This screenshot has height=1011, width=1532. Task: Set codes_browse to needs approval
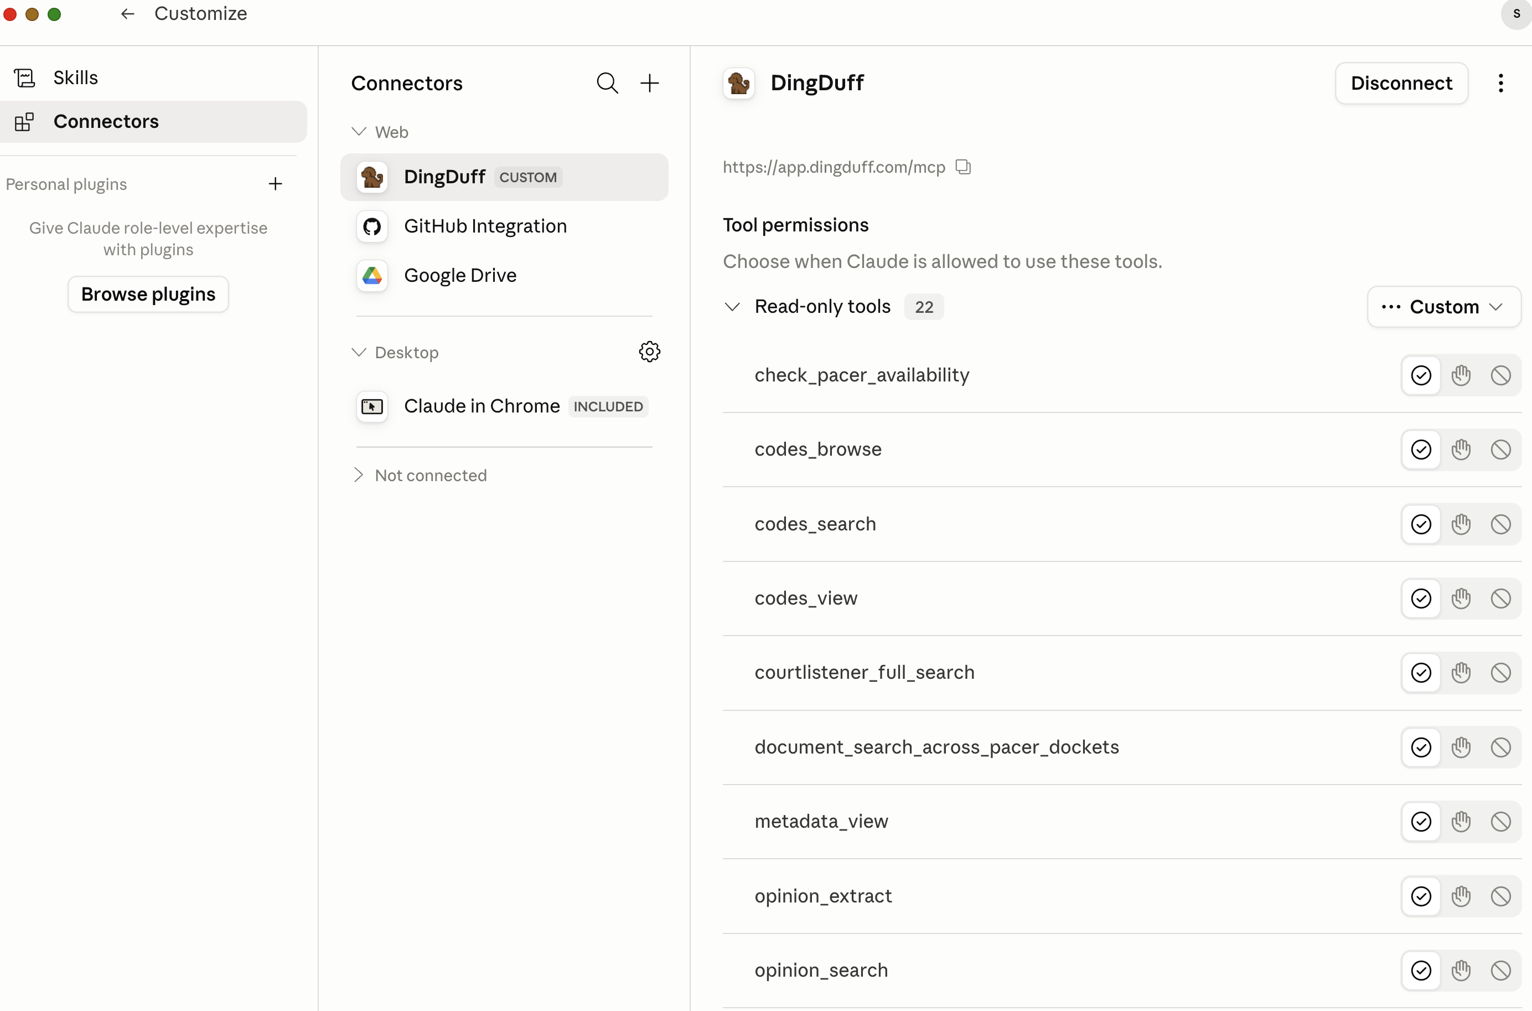[x=1461, y=450]
